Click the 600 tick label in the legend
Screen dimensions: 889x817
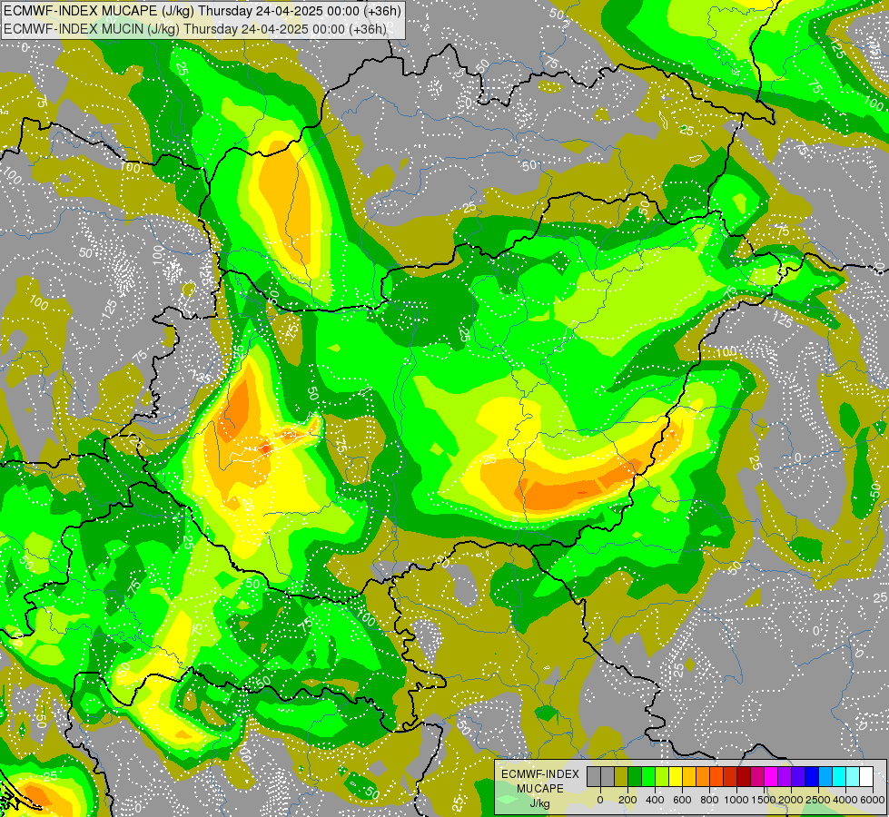pyautogui.click(x=682, y=800)
